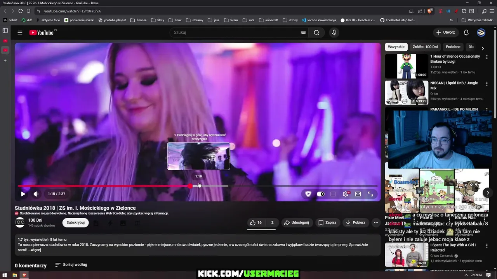Add a sidebar item with plus icon
This screenshot has height=279, width=497.
coord(5,61)
